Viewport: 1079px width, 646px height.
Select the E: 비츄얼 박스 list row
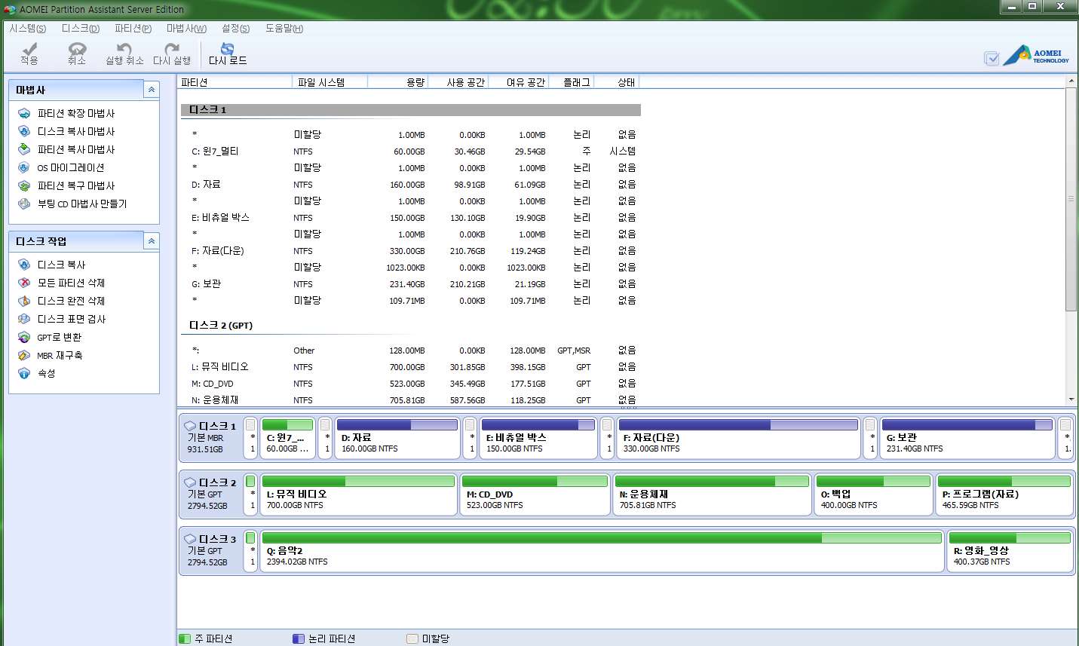tap(411, 218)
